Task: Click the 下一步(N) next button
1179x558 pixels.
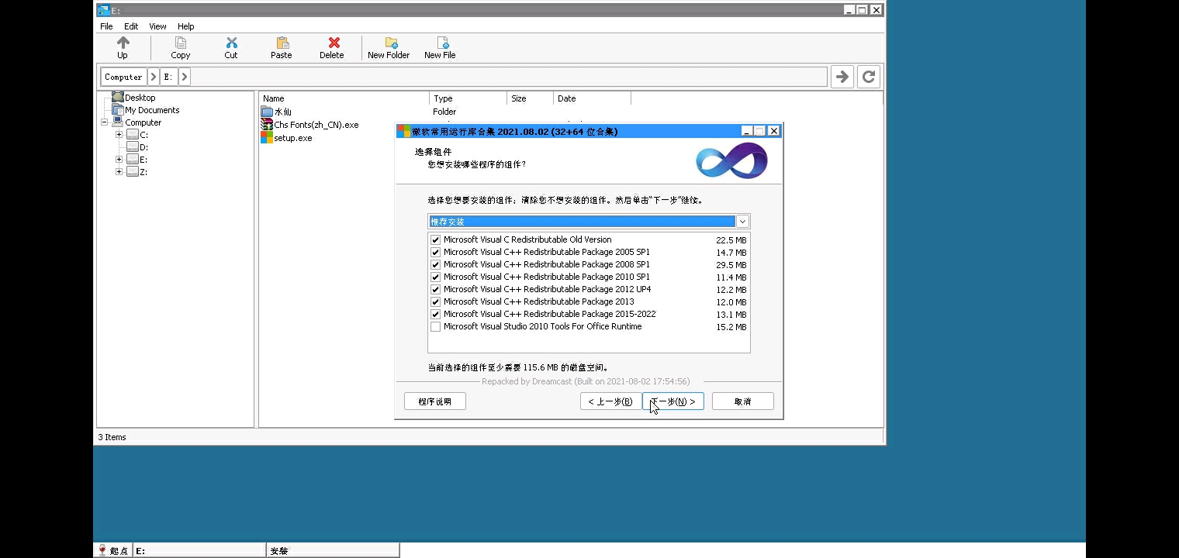Action: click(672, 401)
